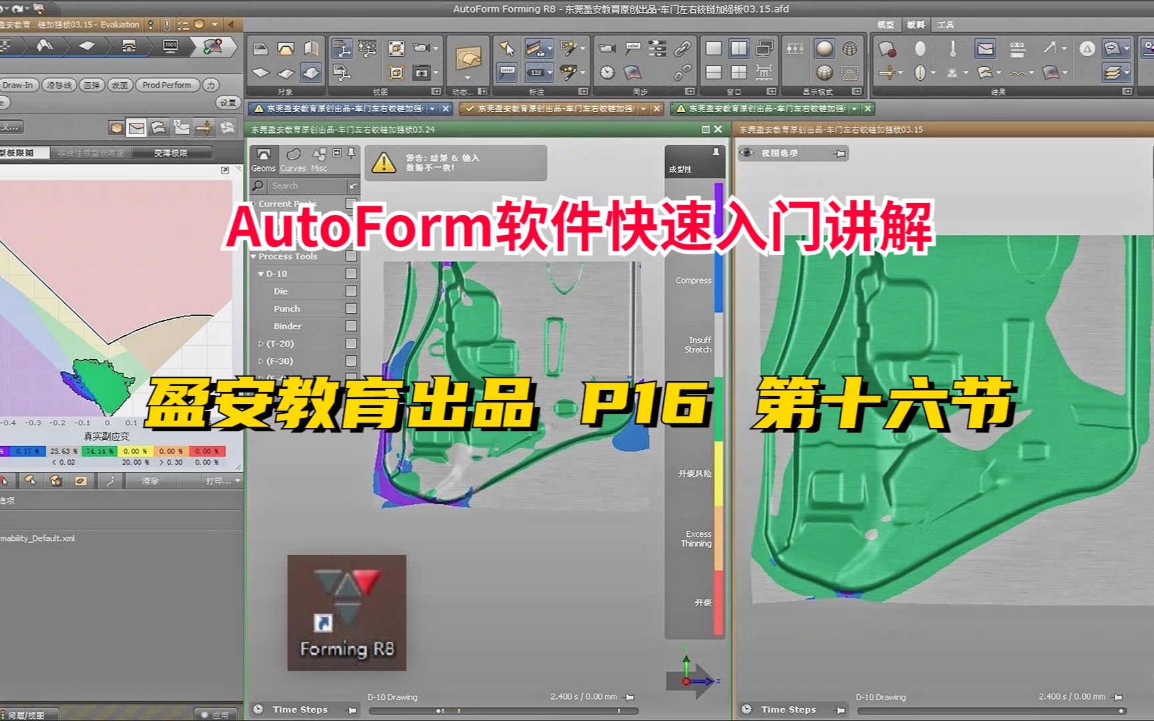Click the left Time Steps slider track
Screen dimensions: 1154x721
(x=503, y=711)
